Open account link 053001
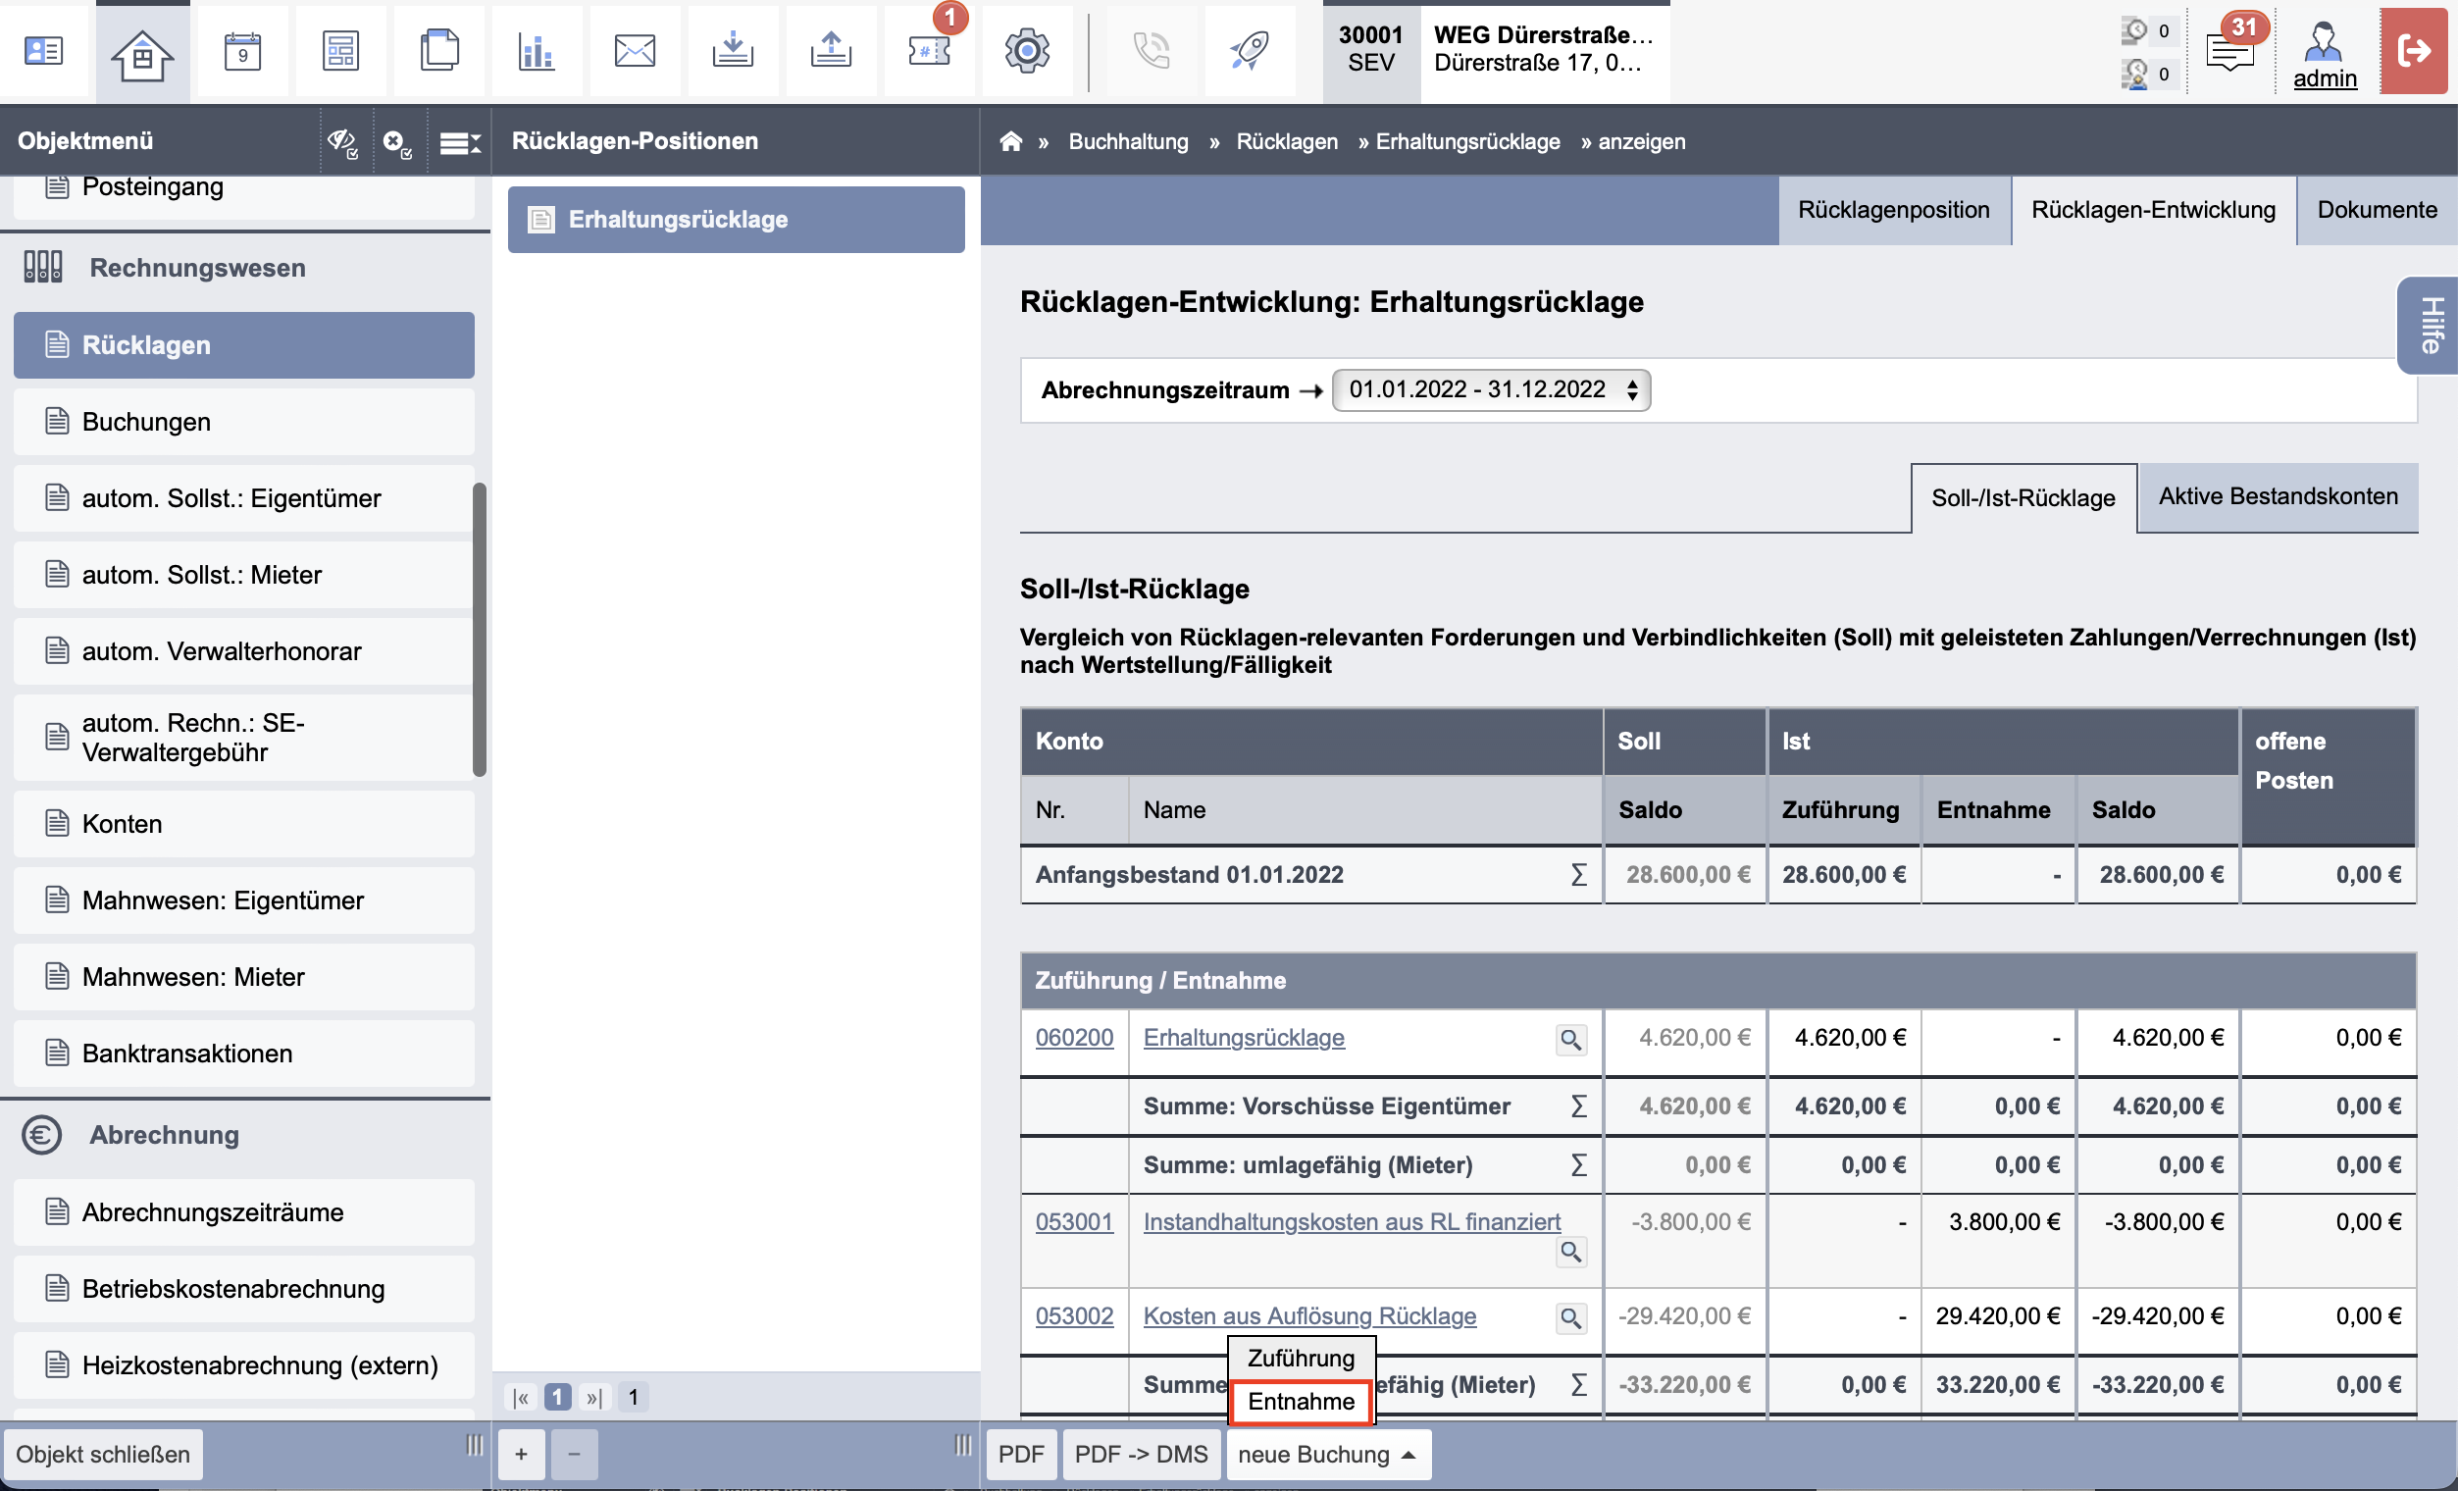The height and width of the screenshot is (1491, 2458). pos(1073,1221)
